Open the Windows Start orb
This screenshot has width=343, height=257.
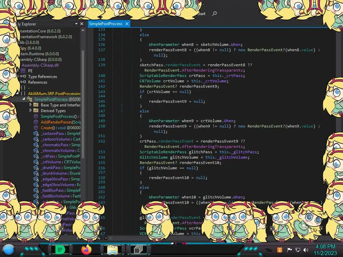[9, 250]
